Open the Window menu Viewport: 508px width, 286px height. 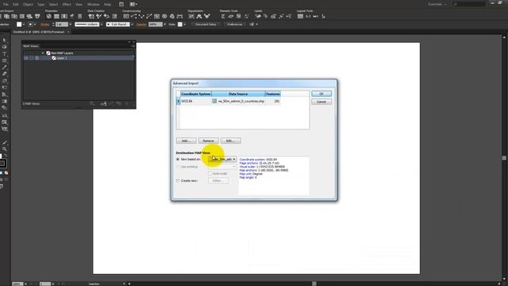tap(94, 5)
